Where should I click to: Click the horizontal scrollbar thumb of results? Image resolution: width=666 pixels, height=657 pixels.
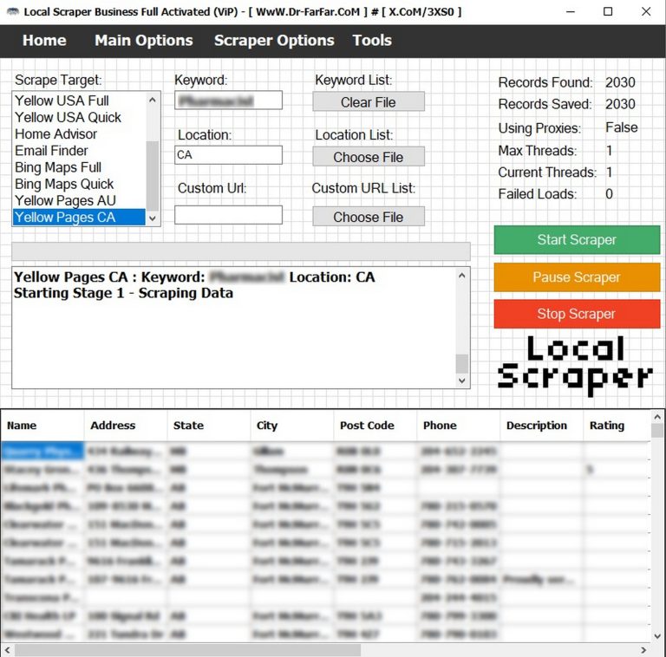pyautogui.click(x=187, y=650)
